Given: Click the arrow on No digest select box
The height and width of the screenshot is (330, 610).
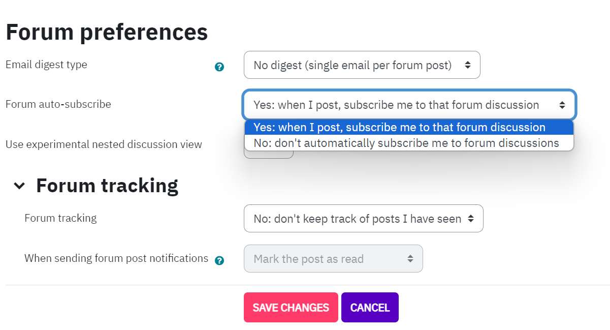Looking at the screenshot, I should (468, 65).
